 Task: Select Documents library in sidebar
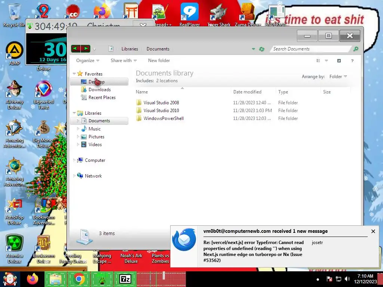click(x=99, y=121)
